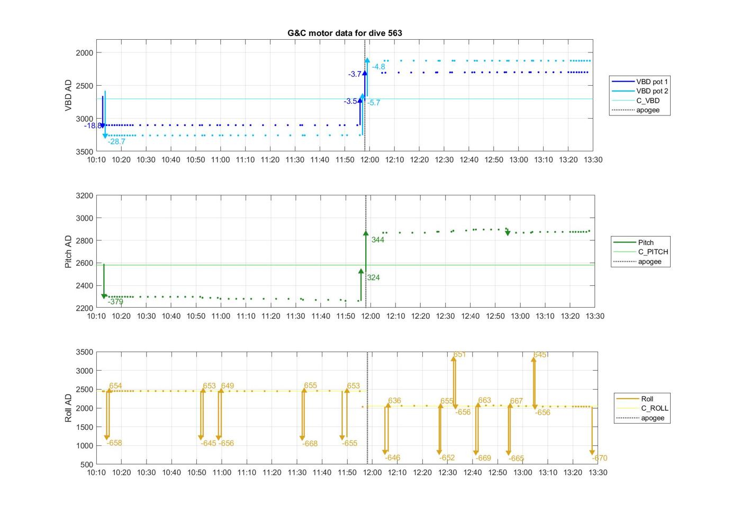The width and height of the screenshot is (741, 522).
Task: Click the '-655' roll annotation
Action: pos(350,443)
